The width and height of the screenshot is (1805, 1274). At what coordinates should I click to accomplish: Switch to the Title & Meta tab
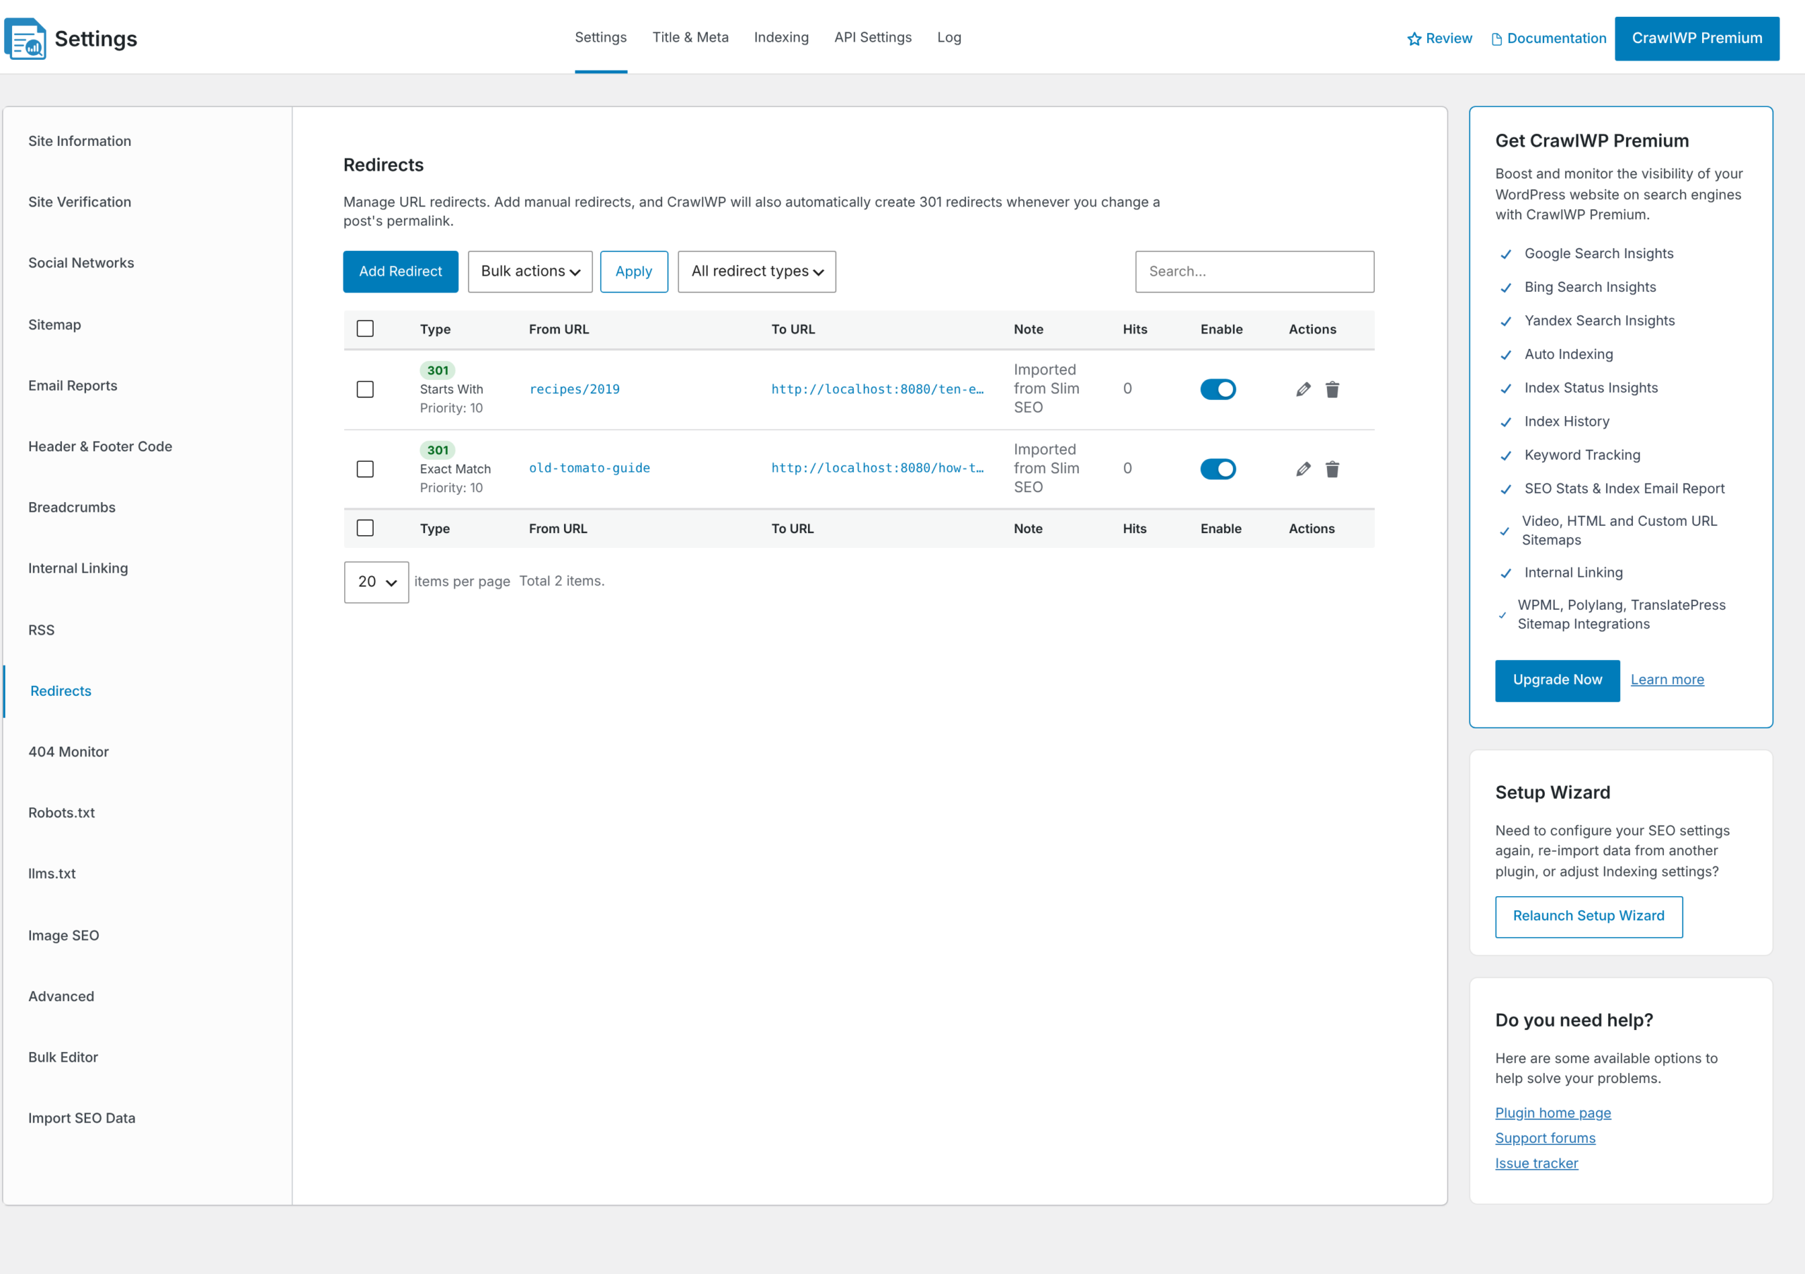click(x=690, y=37)
